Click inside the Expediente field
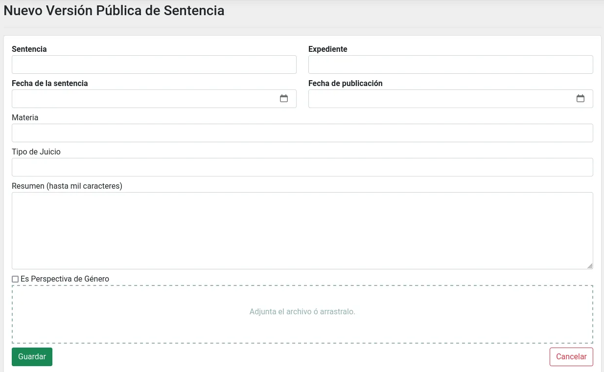This screenshot has width=604, height=372. click(450, 64)
